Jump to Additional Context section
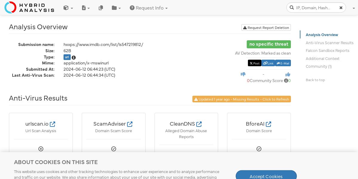This screenshot has height=179, width=358. [x=322, y=59]
